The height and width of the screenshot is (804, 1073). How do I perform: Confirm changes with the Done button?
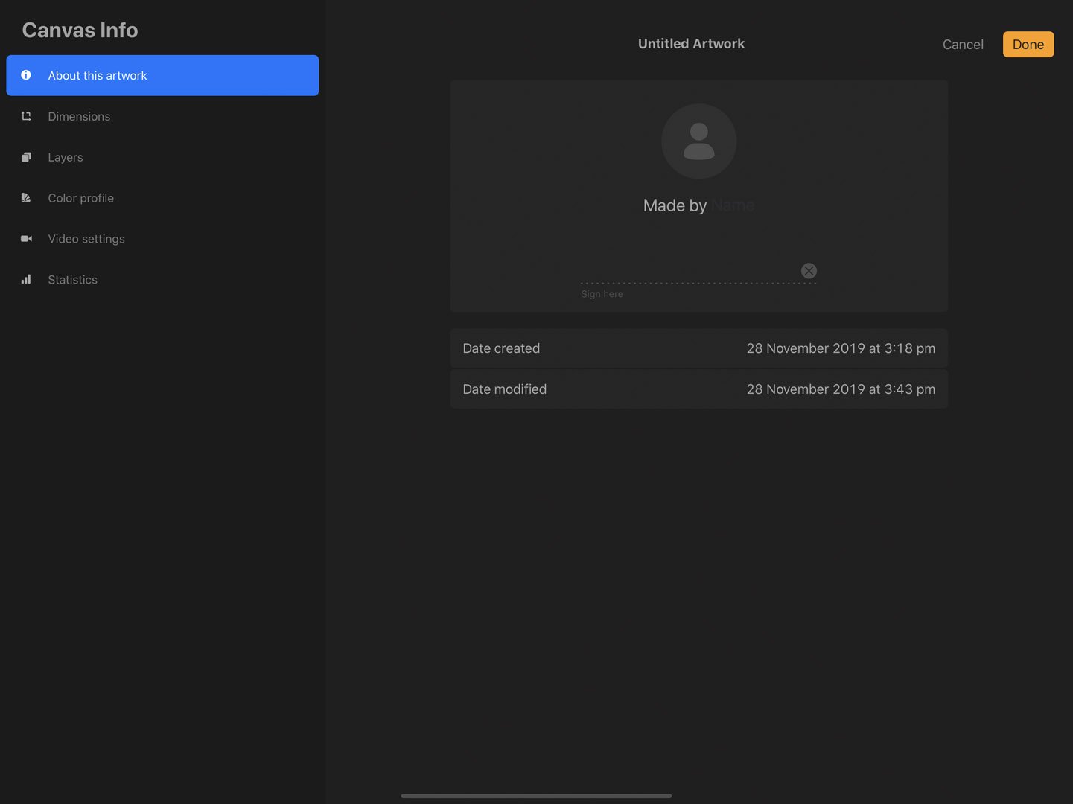(1028, 44)
